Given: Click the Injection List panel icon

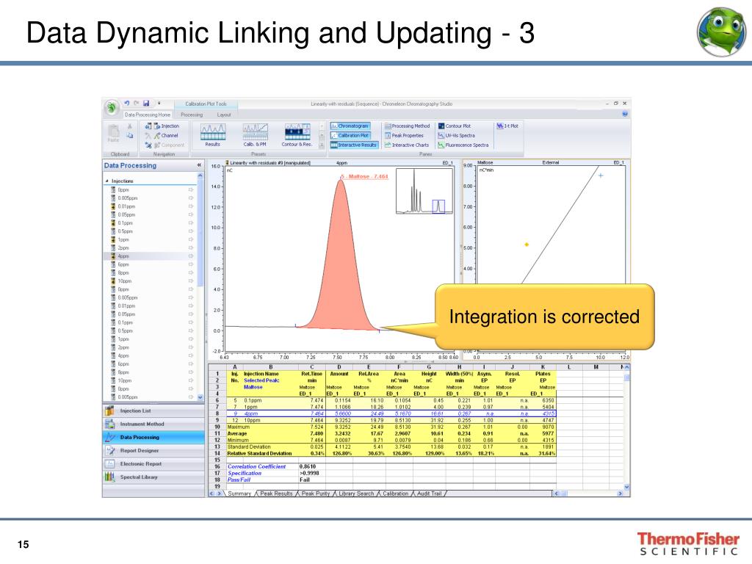Looking at the screenshot, I should tap(110, 411).
